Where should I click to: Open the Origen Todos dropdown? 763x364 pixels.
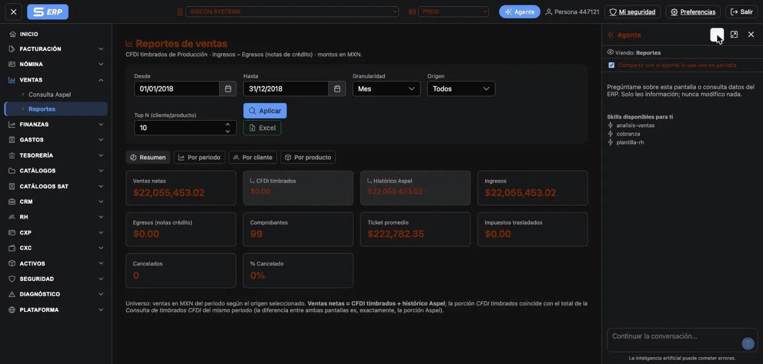pyautogui.click(x=461, y=89)
